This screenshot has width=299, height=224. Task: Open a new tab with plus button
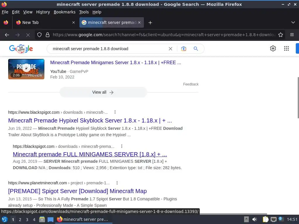pos(150,23)
